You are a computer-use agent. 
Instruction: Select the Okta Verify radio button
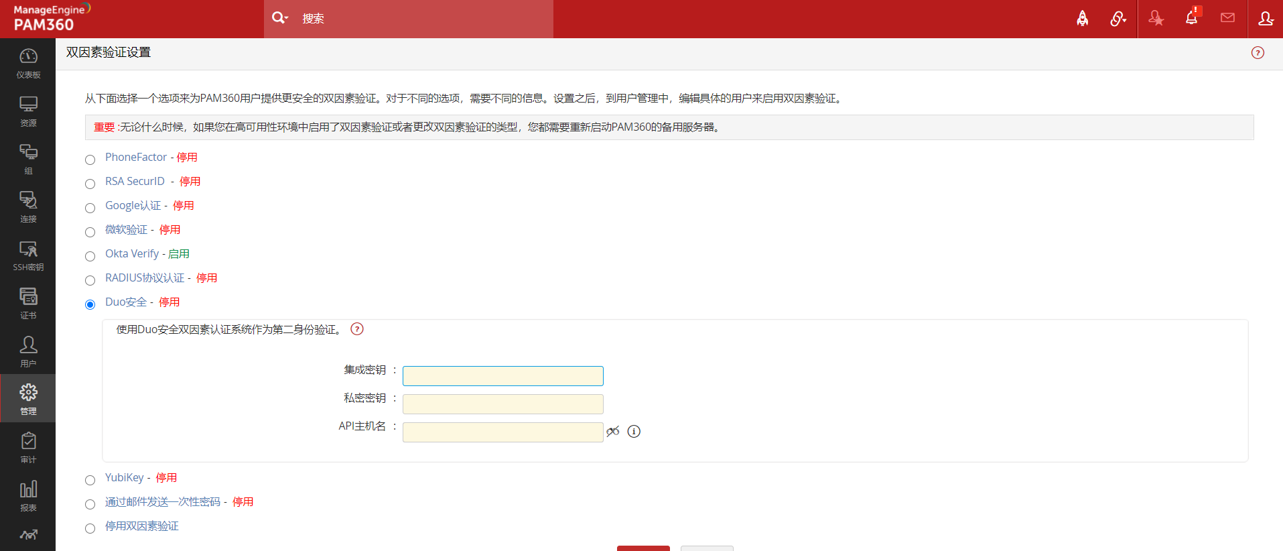[90, 256]
